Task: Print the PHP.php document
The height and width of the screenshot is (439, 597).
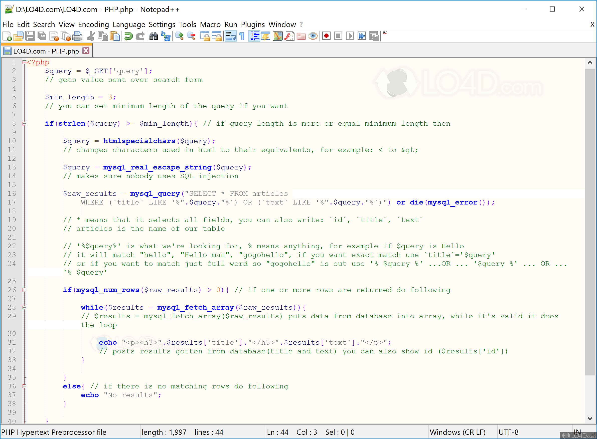Action: point(77,36)
